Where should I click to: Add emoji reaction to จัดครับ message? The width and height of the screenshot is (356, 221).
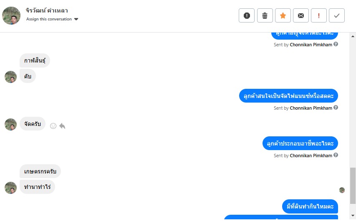coord(53,126)
